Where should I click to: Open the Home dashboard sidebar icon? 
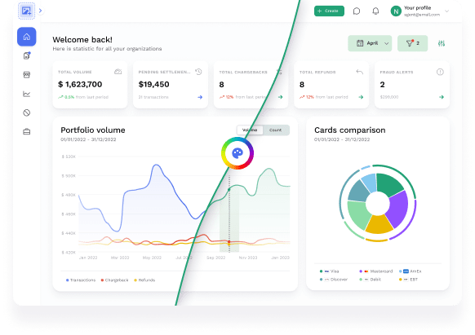tap(27, 37)
